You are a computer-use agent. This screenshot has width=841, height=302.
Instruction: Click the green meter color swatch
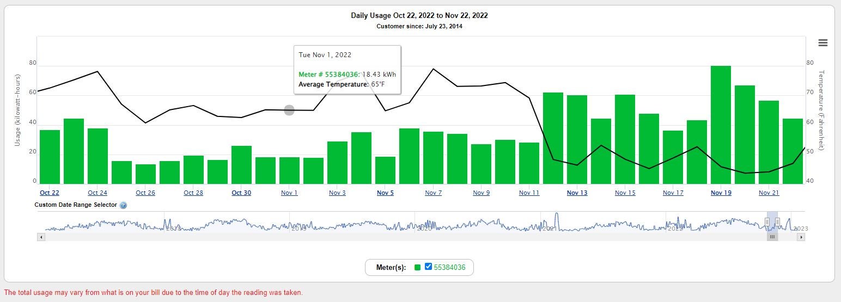(x=418, y=267)
